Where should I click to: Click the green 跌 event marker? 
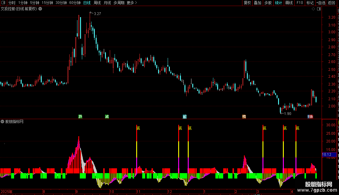coord(80,116)
